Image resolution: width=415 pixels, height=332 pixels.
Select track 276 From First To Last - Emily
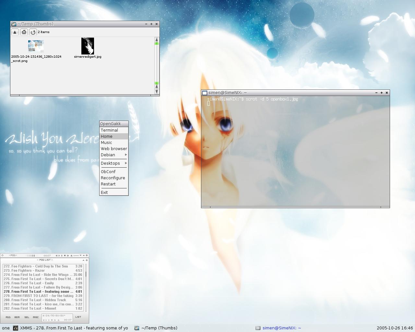coord(43,283)
